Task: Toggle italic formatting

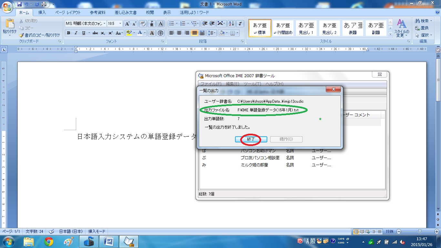Action: (x=76, y=33)
